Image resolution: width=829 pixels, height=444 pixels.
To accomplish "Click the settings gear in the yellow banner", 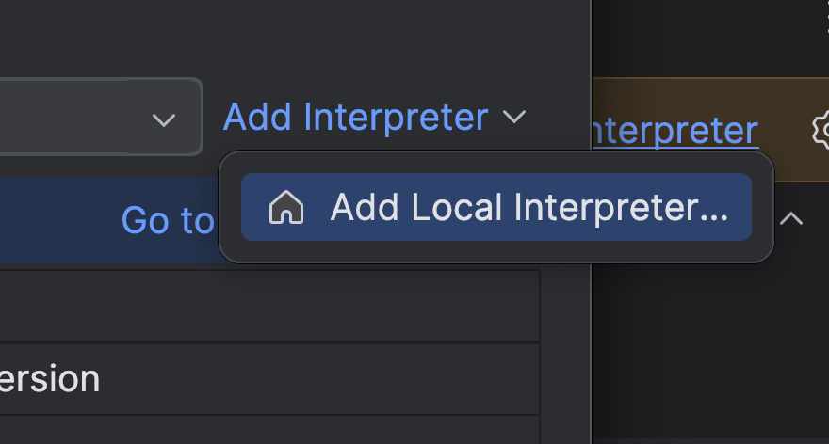I will click(821, 130).
